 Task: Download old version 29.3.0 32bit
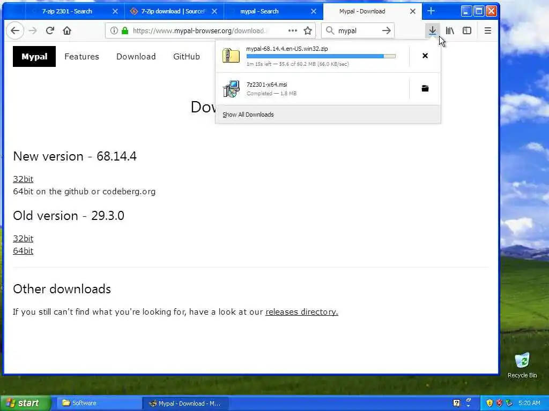pos(23,239)
